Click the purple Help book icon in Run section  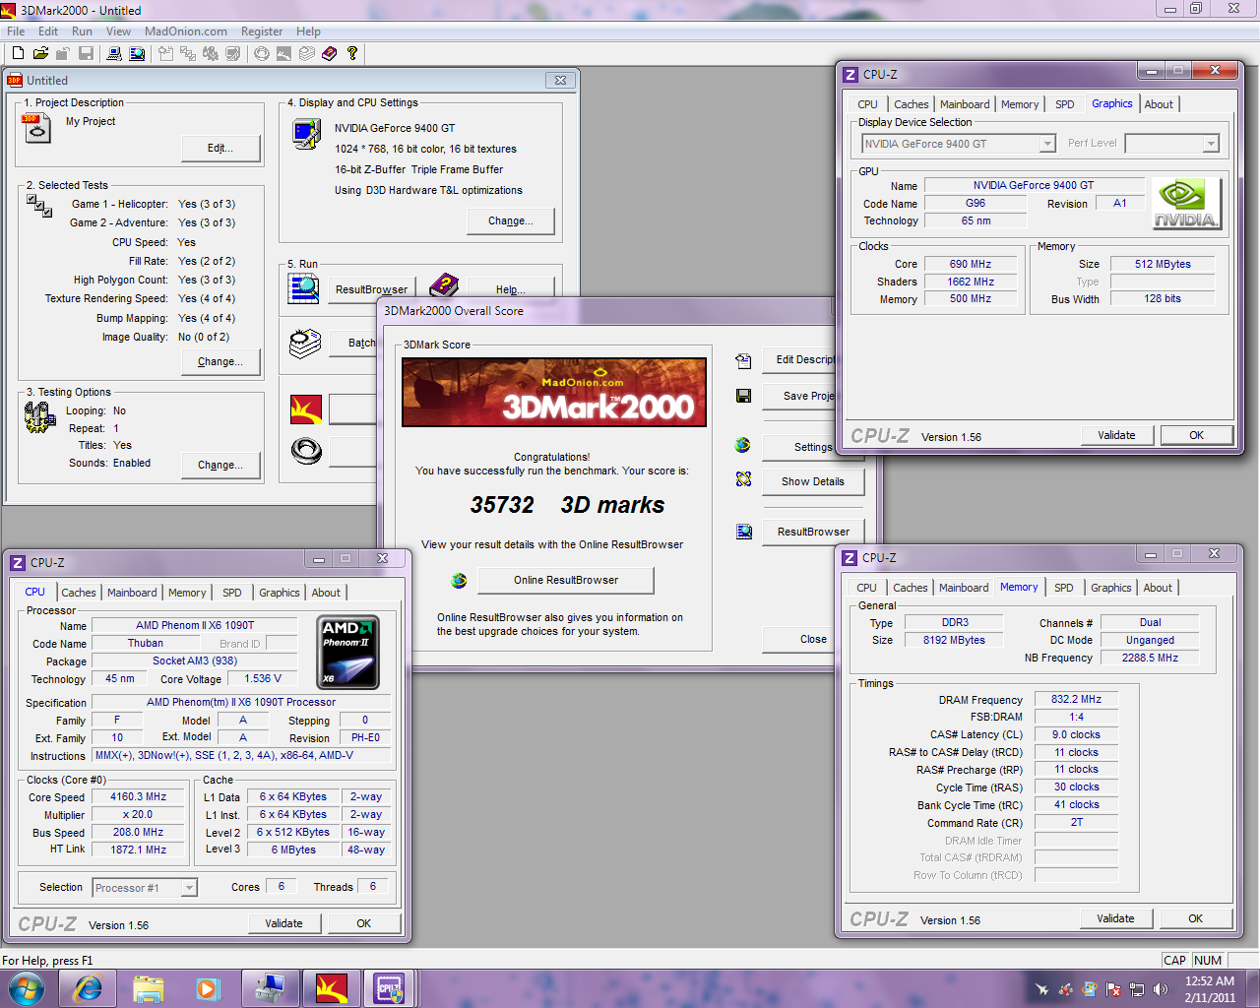pyautogui.click(x=444, y=287)
